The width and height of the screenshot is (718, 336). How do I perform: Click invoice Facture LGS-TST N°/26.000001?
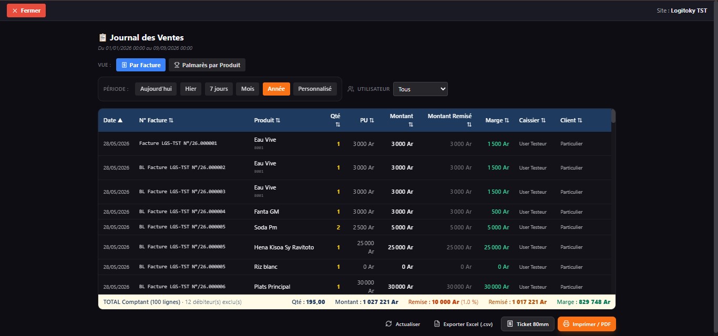coord(178,143)
